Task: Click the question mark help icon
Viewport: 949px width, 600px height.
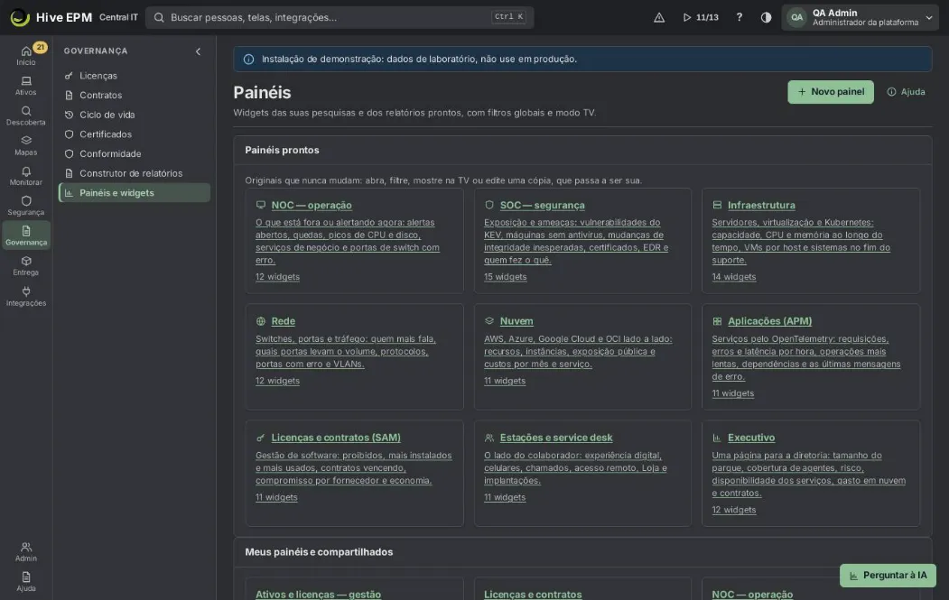Action: (x=739, y=17)
